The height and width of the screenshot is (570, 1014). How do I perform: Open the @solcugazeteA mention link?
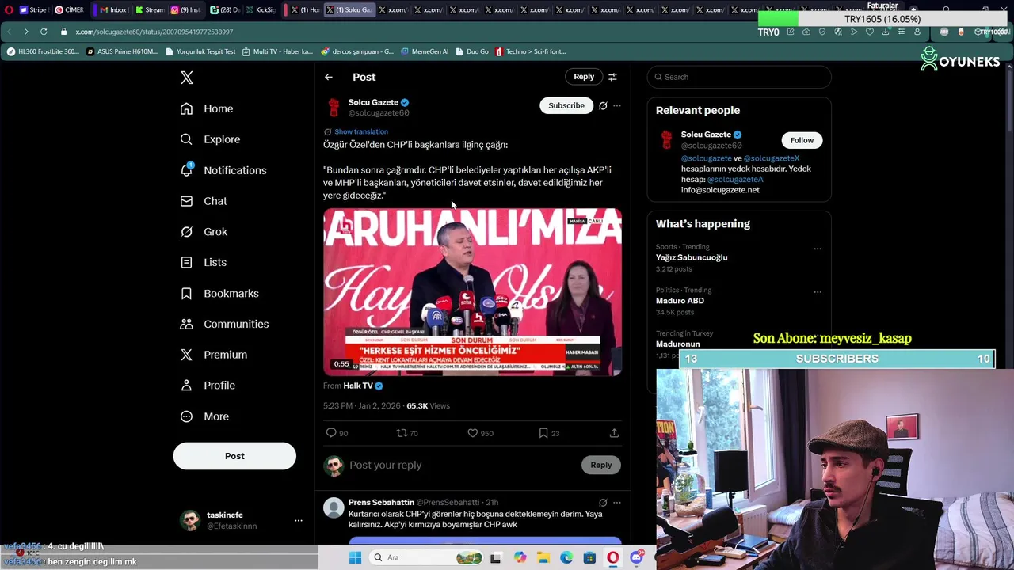tap(735, 180)
